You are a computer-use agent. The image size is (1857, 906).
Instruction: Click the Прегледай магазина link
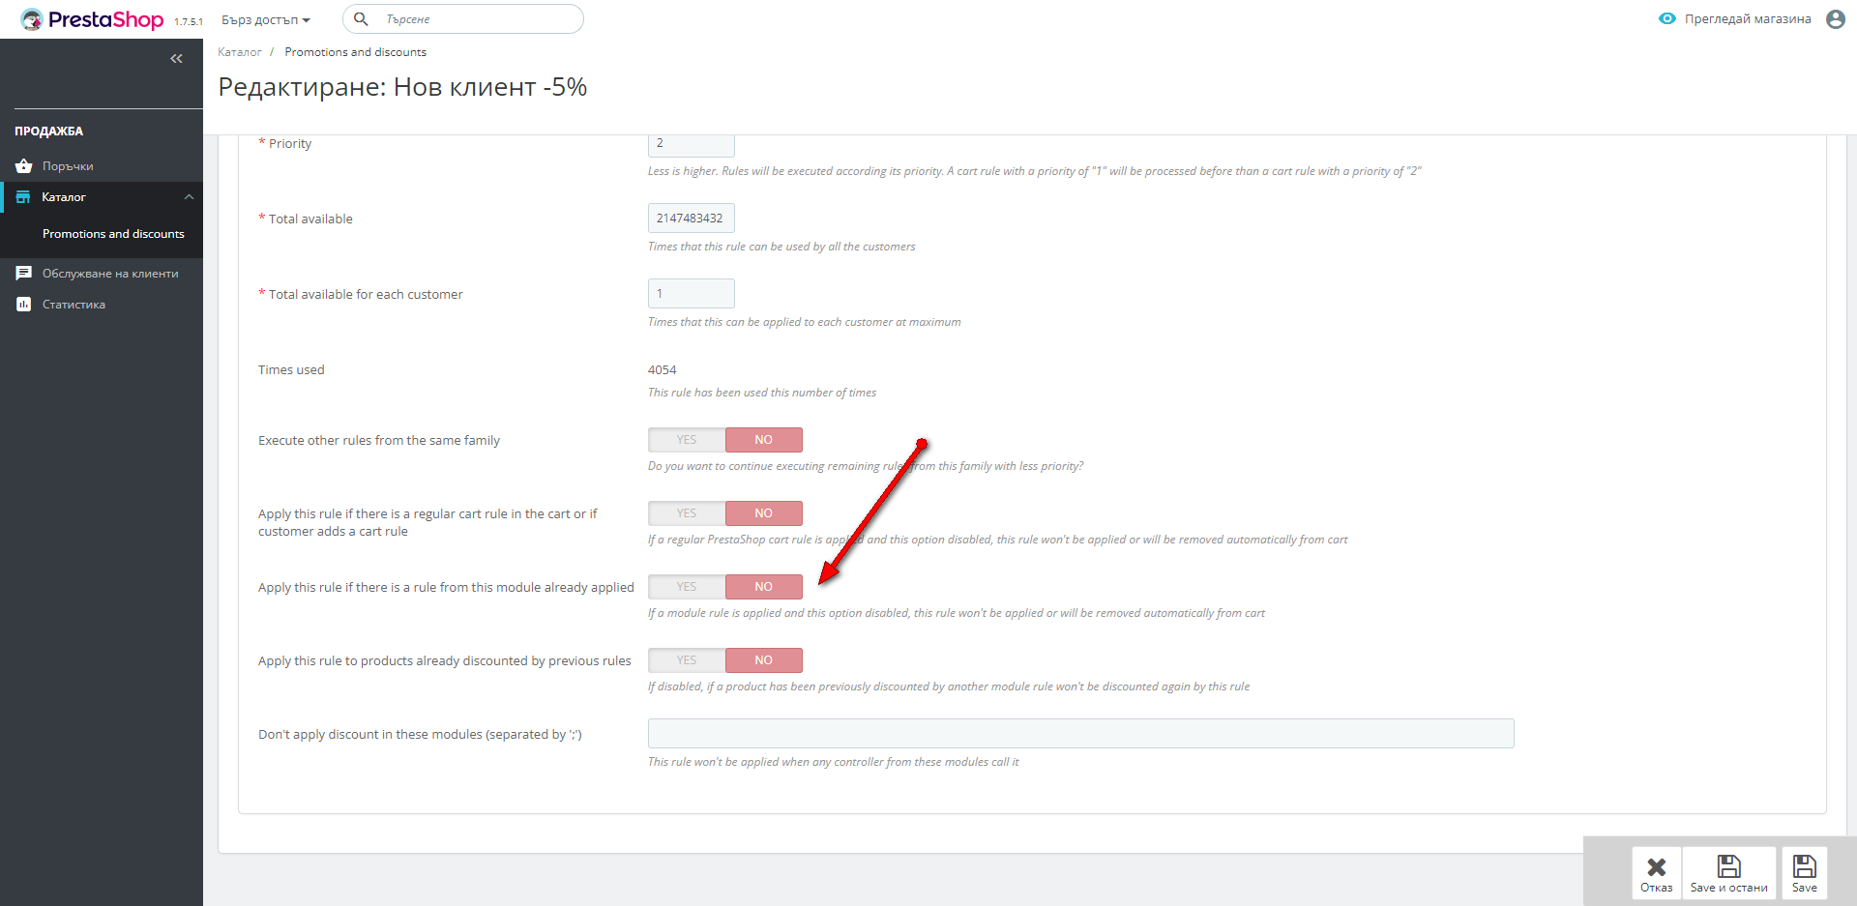click(x=1747, y=19)
